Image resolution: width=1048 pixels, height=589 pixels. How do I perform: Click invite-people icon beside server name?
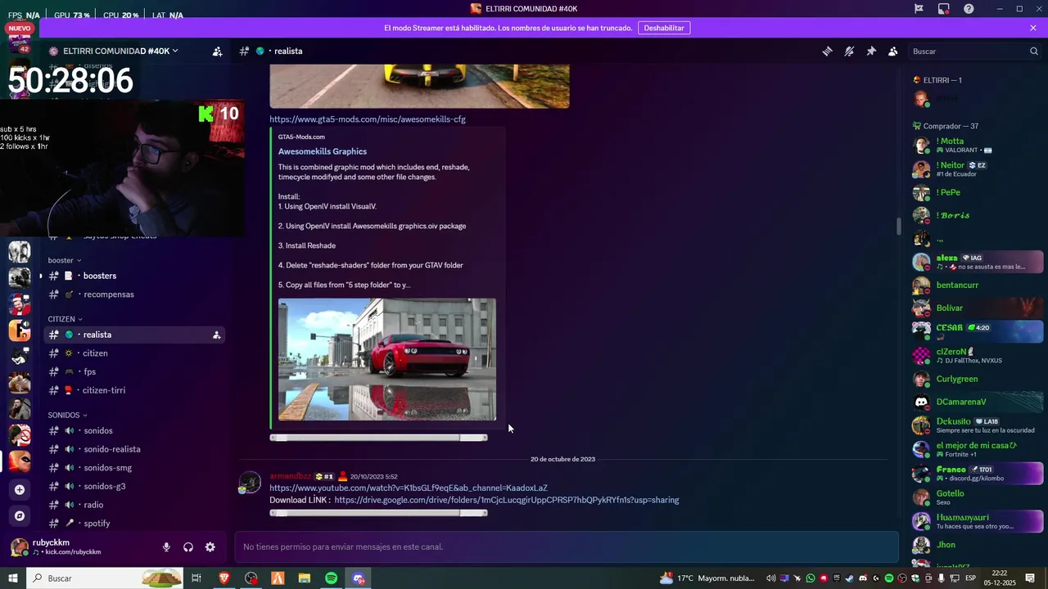(217, 51)
